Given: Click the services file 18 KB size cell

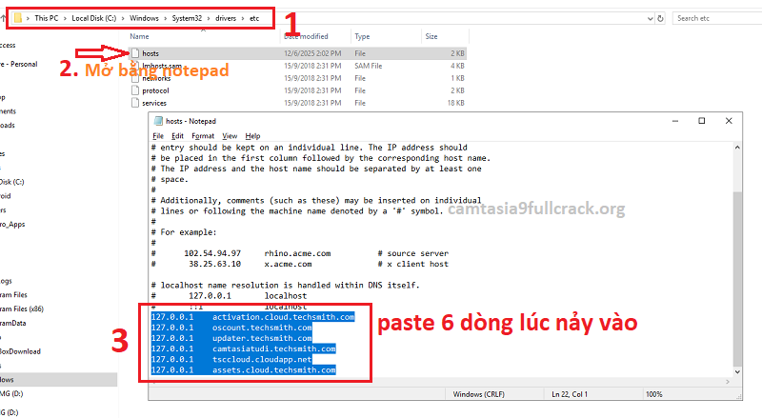Looking at the screenshot, I should pyautogui.click(x=456, y=103).
